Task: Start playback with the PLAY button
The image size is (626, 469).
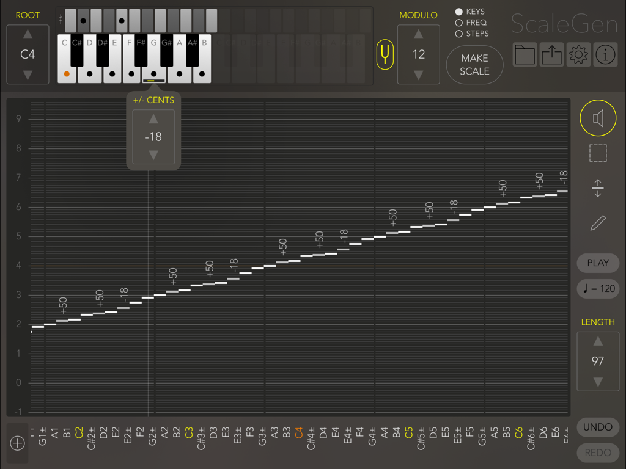Action: pyautogui.click(x=598, y=263)
